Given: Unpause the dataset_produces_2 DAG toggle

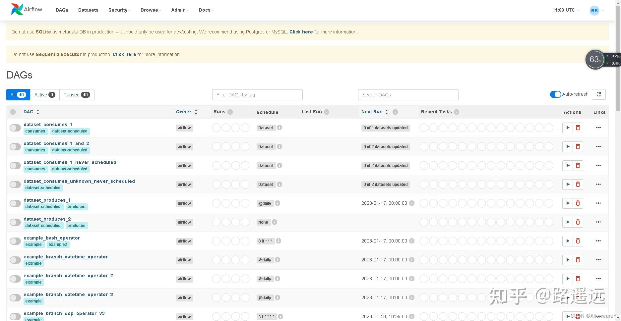Looking at the screenshot, I should coord(15,222).
